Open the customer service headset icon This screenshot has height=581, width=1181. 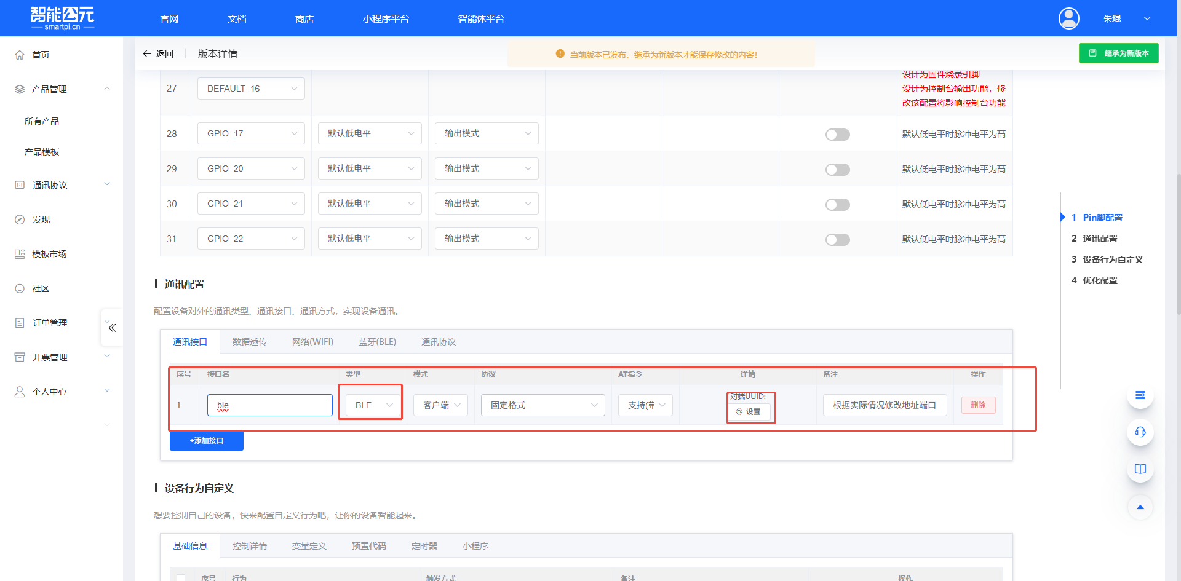click(x=1140, y=432)
